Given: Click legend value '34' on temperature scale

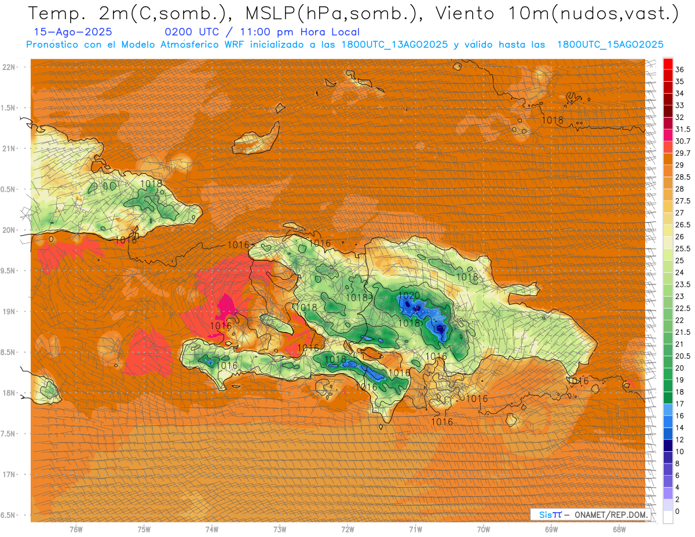Looking at the screenshot, I should (x=680, y=93).
